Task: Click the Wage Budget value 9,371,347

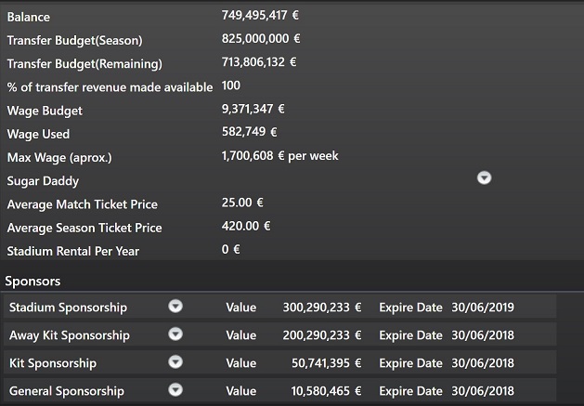Action: coord(254,110)
